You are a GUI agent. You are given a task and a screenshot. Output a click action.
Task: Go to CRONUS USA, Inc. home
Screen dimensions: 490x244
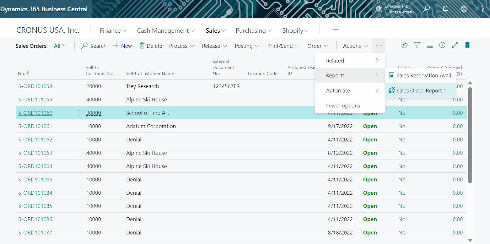48,30
